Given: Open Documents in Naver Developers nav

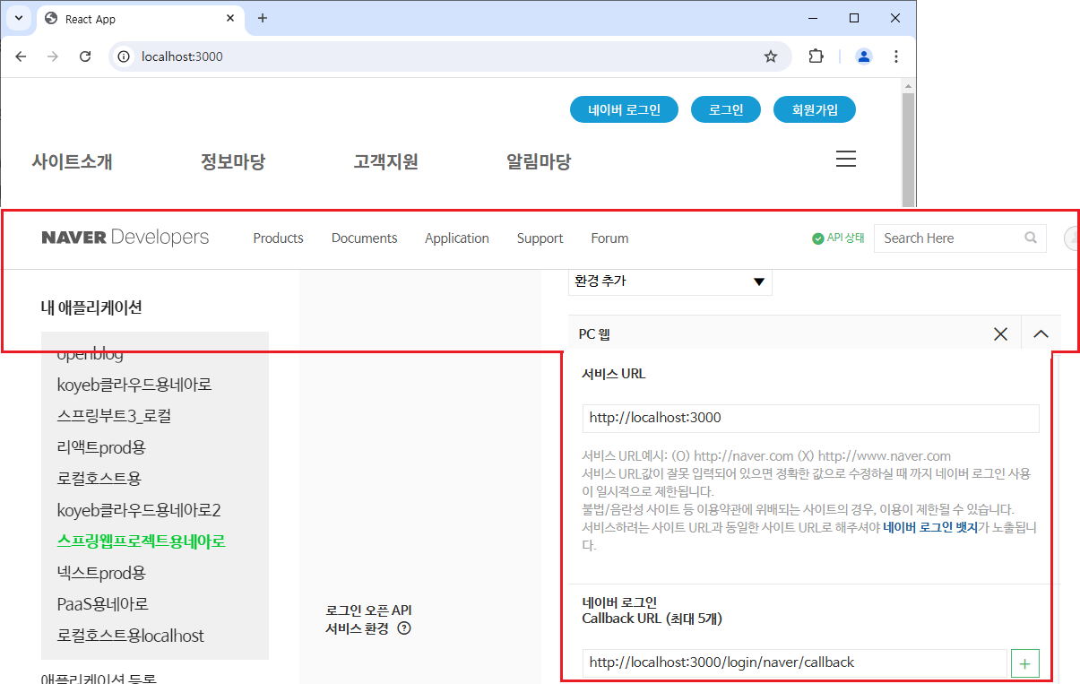Looking at the screenshot, I should [364, 238].
